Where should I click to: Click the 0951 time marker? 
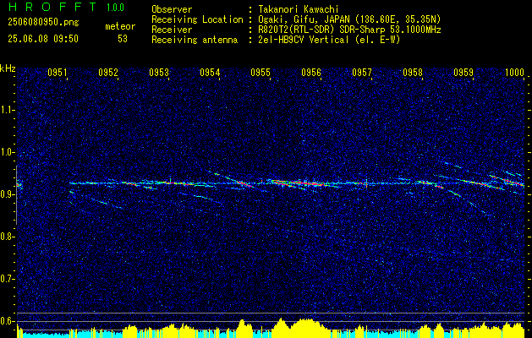click(58, 73)
